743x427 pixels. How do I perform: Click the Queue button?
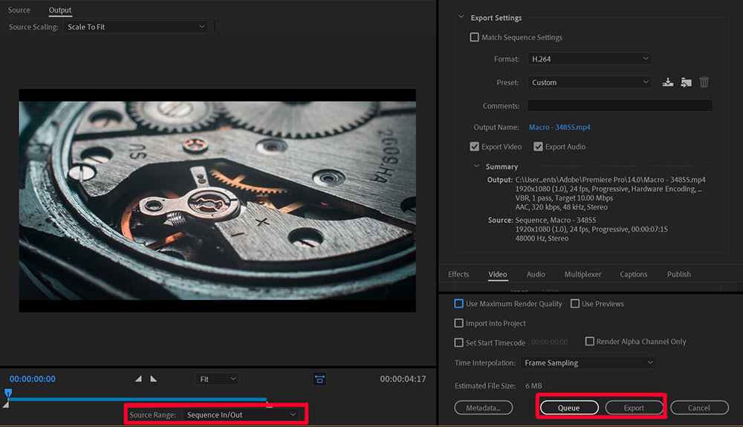tap(569, 408)
